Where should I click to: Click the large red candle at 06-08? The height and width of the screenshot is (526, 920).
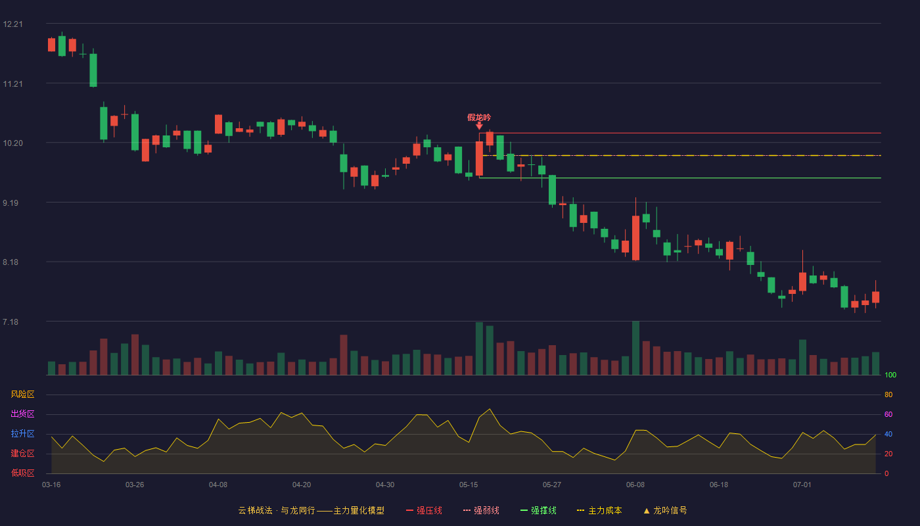pyautogui.click(x=635, y=238)
